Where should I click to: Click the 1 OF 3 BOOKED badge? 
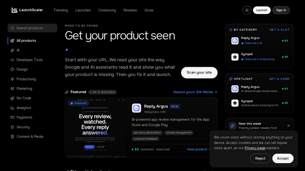[102, 92]
